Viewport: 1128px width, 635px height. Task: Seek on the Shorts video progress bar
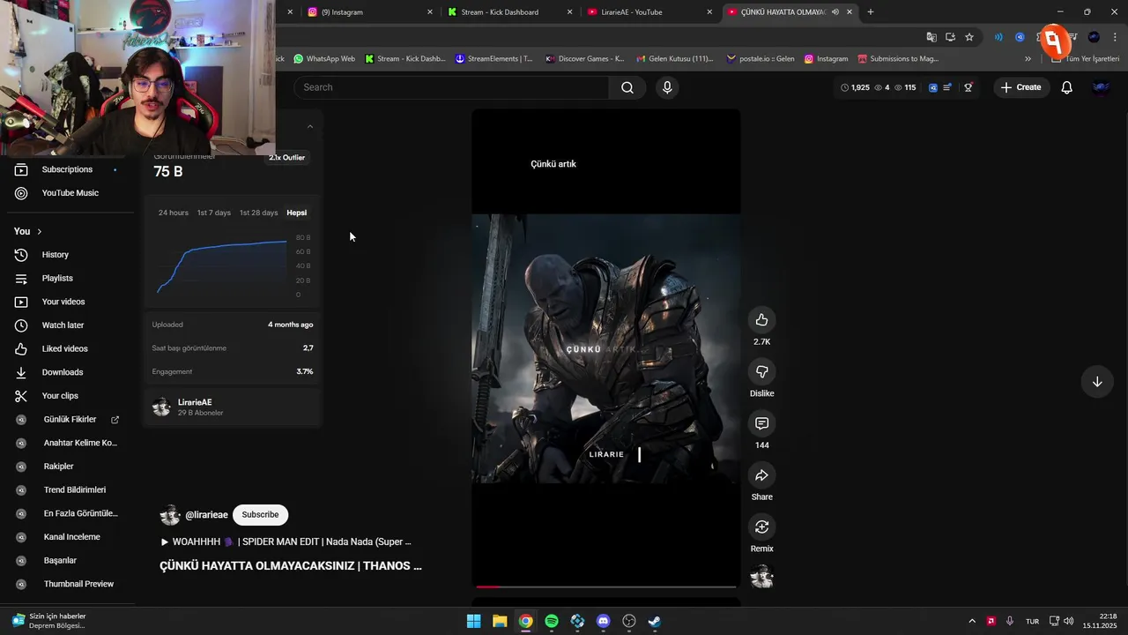click(605, 586)
